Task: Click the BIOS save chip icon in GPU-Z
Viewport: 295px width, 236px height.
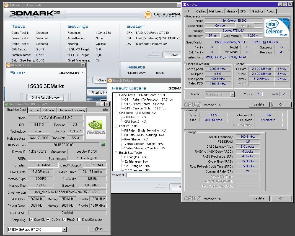Action: [103, 145]
